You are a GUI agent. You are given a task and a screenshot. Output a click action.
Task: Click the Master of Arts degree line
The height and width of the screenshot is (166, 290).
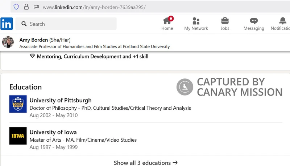pos(83,140)
